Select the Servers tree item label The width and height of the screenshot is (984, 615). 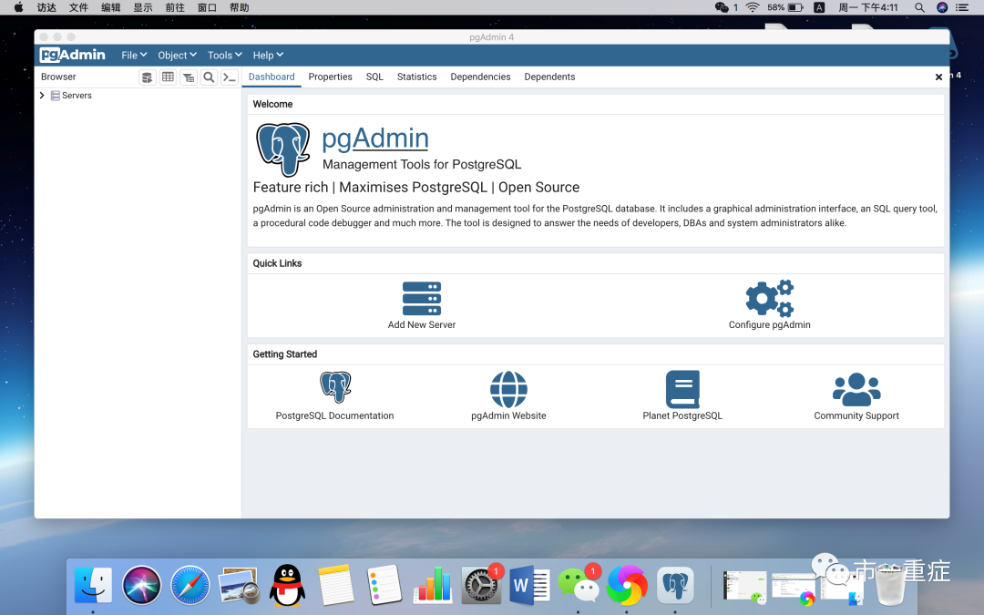point(77,96)
